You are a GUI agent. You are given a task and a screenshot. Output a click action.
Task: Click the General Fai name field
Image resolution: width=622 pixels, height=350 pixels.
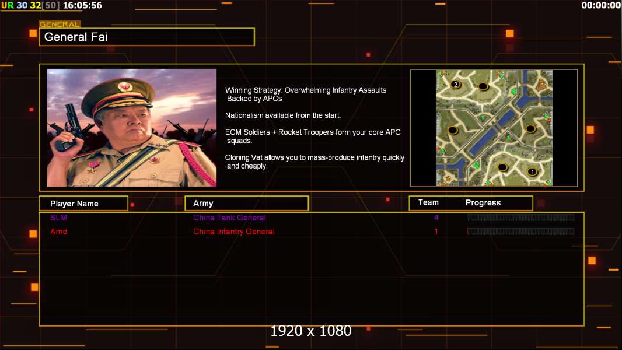click(147, 37)
